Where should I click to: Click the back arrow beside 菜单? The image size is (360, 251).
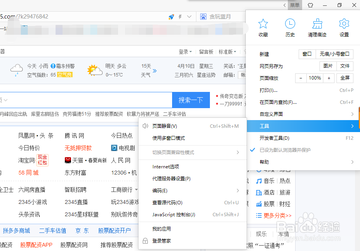click(284, 5)
